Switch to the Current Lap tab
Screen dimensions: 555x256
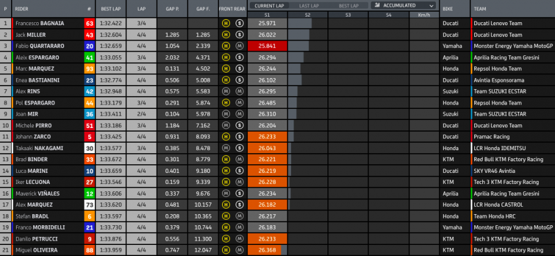(269, 5)
